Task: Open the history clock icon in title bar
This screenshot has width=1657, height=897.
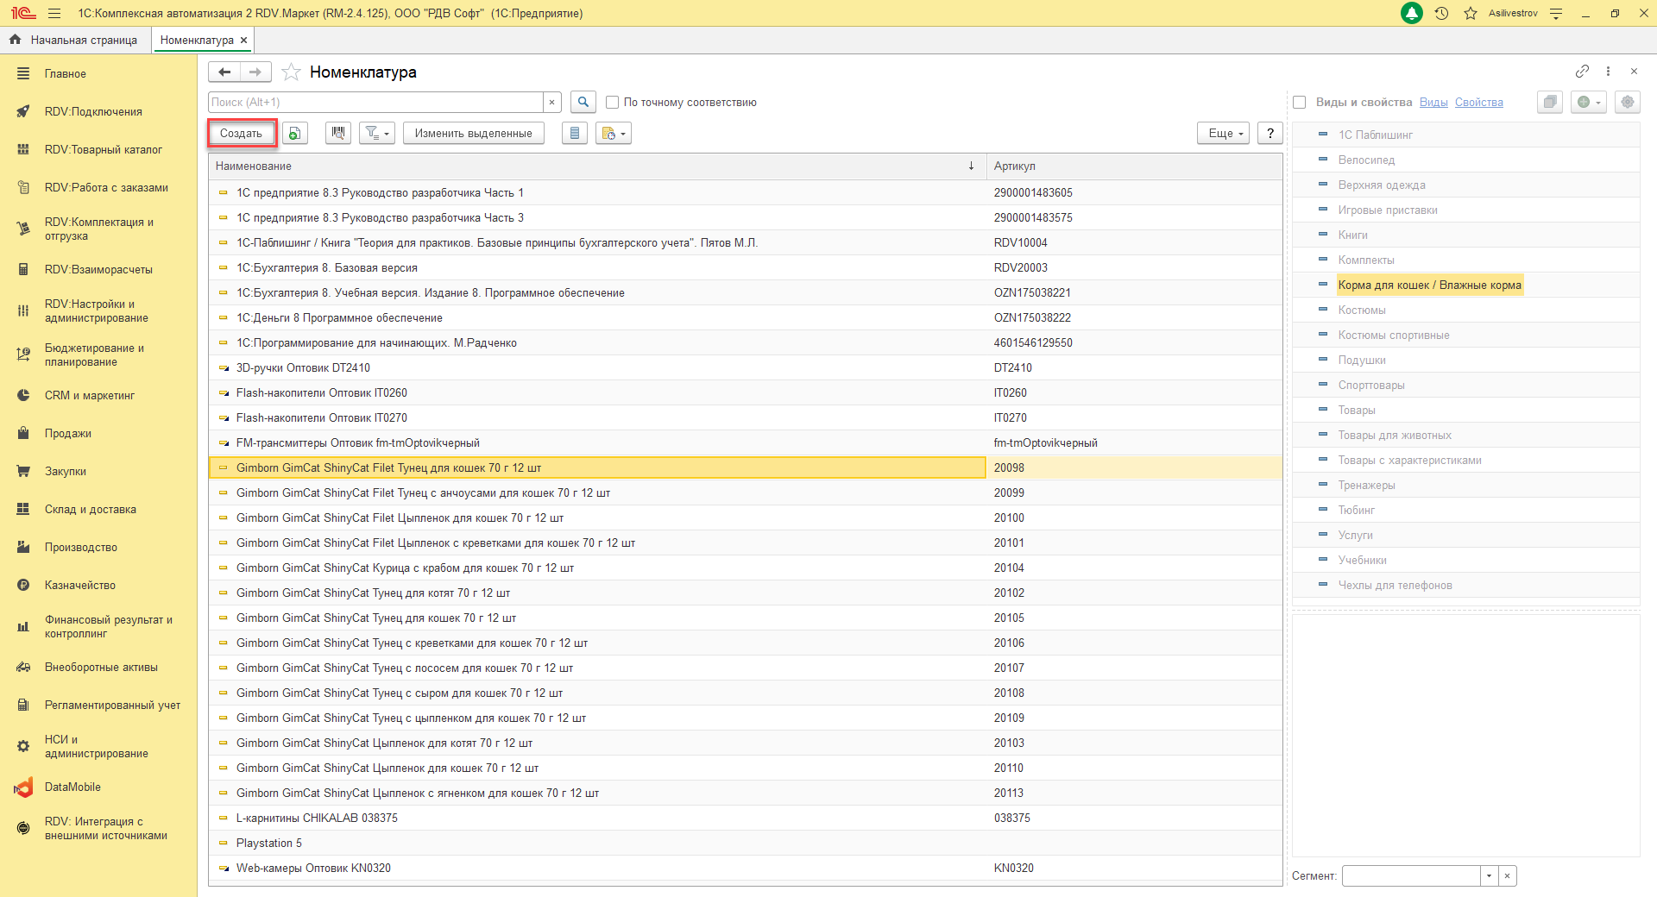Action: point(1441,13)
